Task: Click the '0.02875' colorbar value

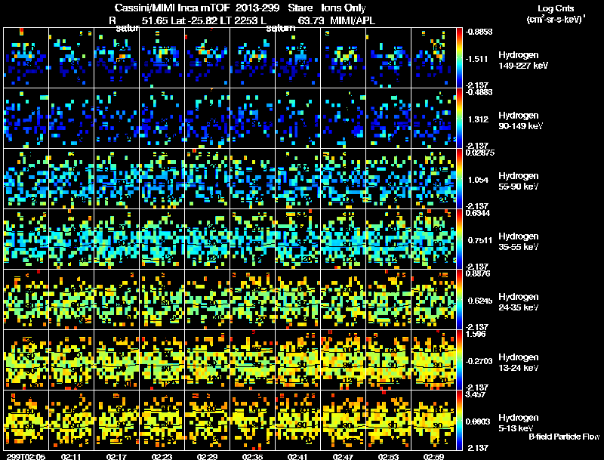Action: [480, 153]
